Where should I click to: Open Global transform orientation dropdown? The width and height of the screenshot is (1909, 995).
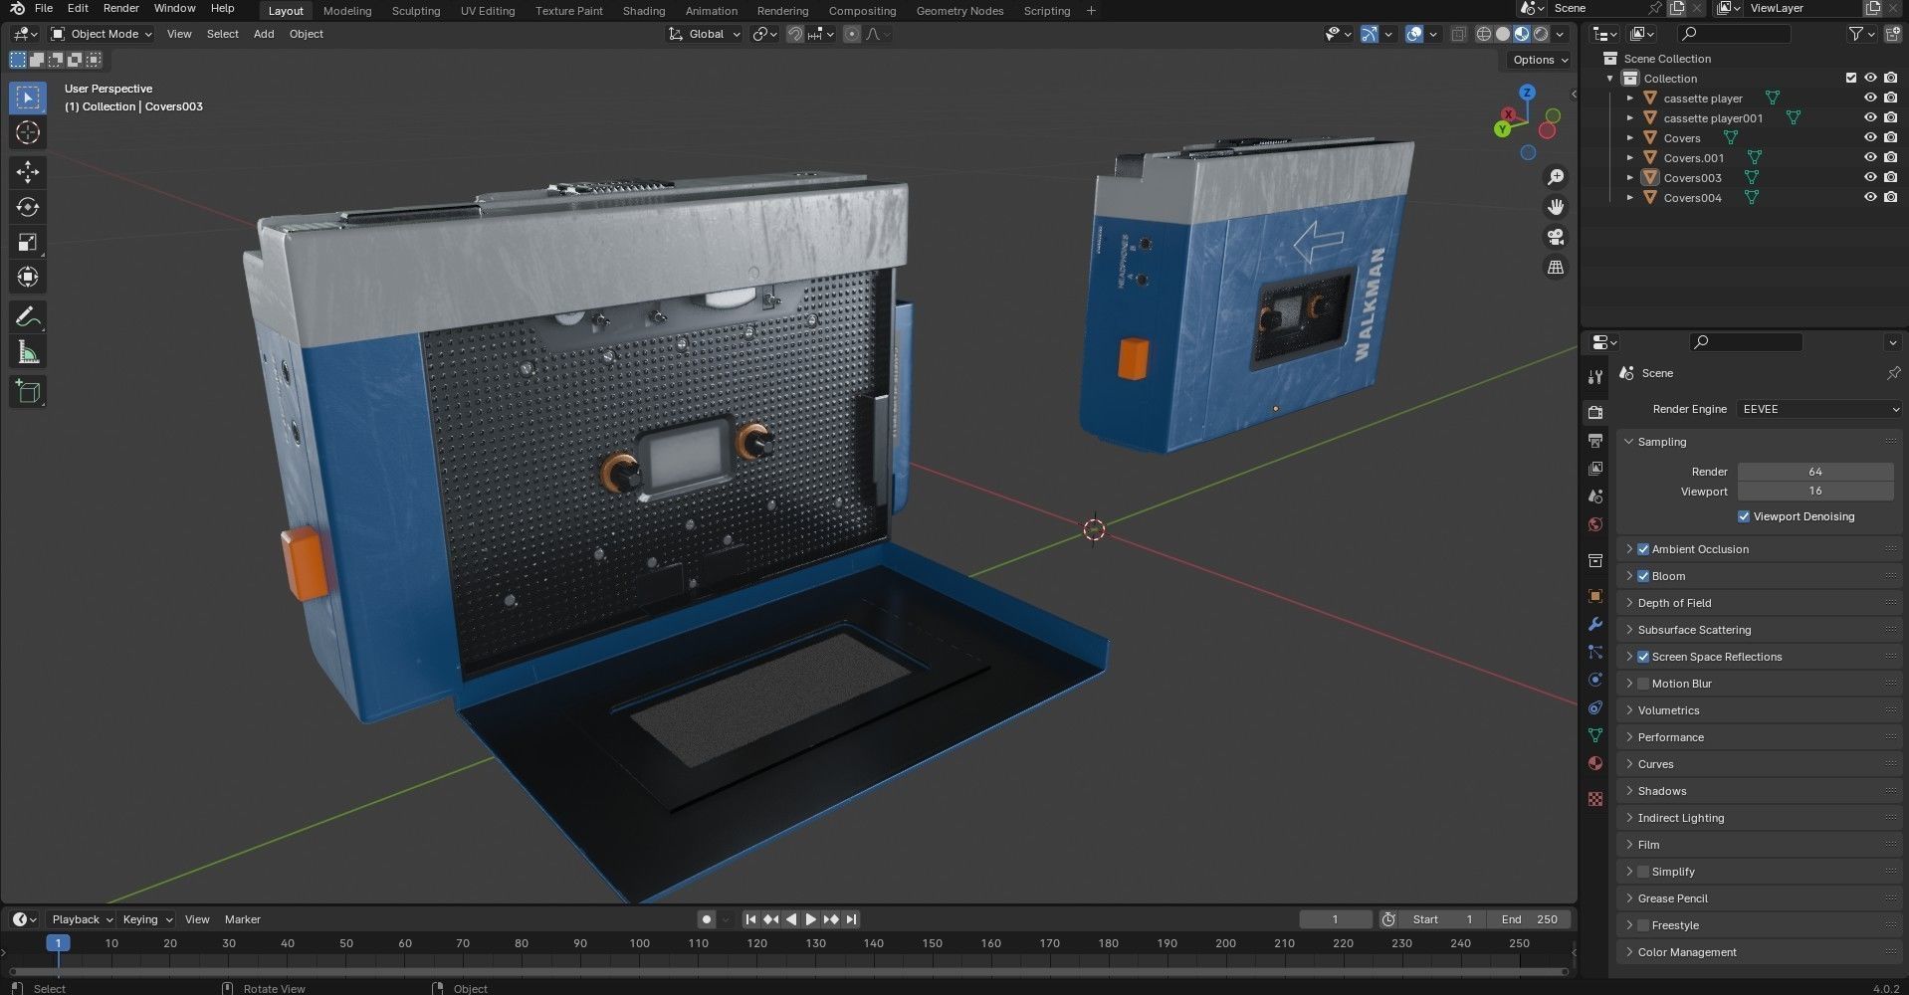[x=705, y=34]
